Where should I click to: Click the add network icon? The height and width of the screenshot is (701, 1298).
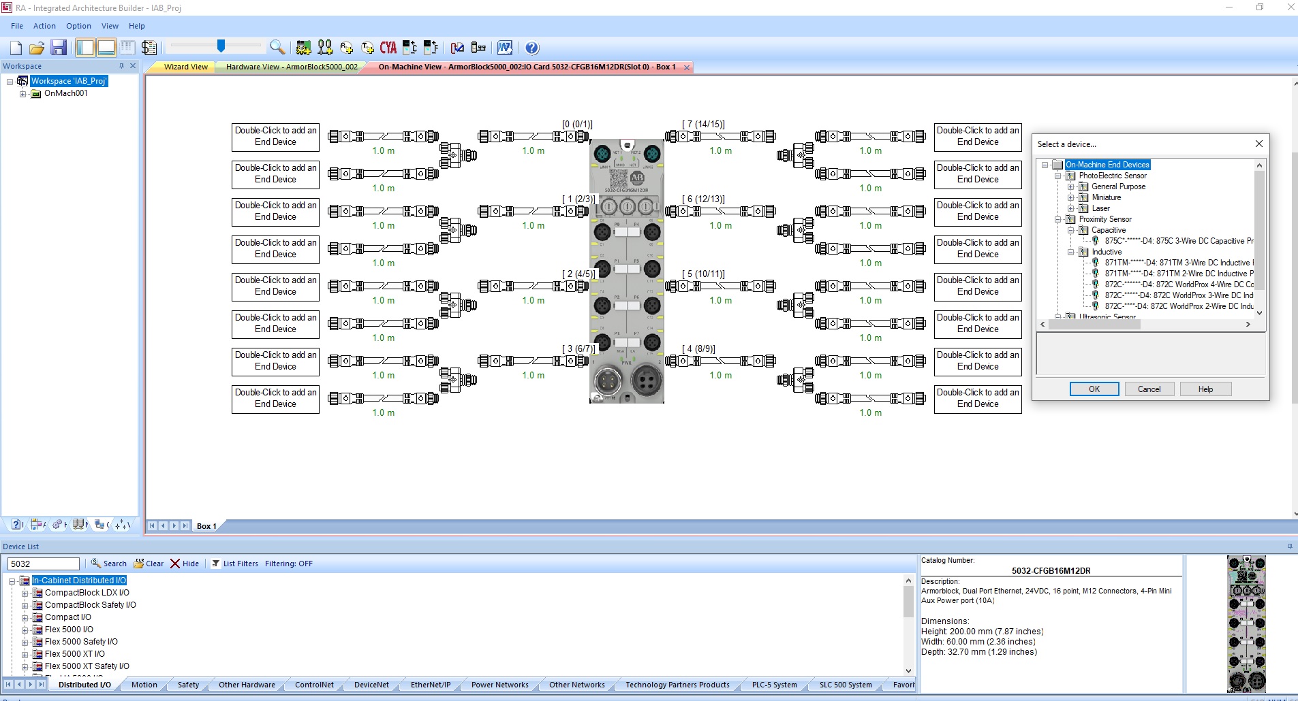coord(325,48)
